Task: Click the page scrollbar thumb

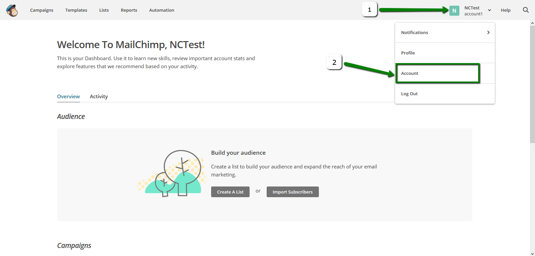Action: pos(532,84)
